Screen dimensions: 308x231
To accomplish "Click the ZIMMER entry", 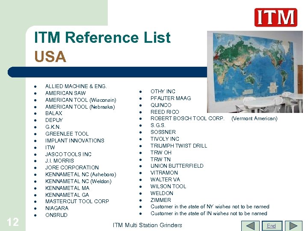I will point(161,200).
